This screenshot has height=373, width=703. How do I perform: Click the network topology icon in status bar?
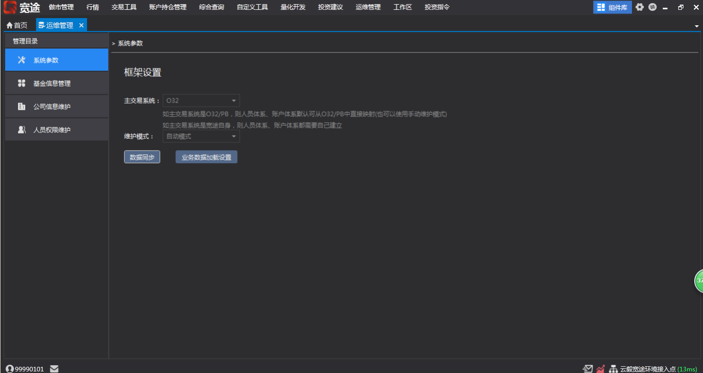point(613,369)
